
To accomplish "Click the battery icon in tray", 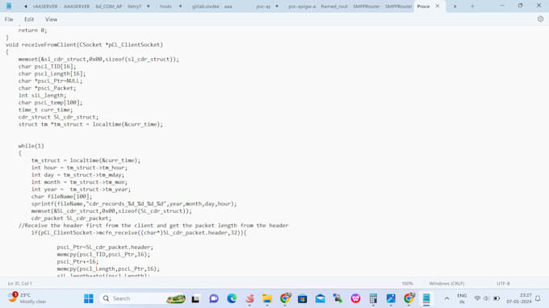I will click(497, 298).
